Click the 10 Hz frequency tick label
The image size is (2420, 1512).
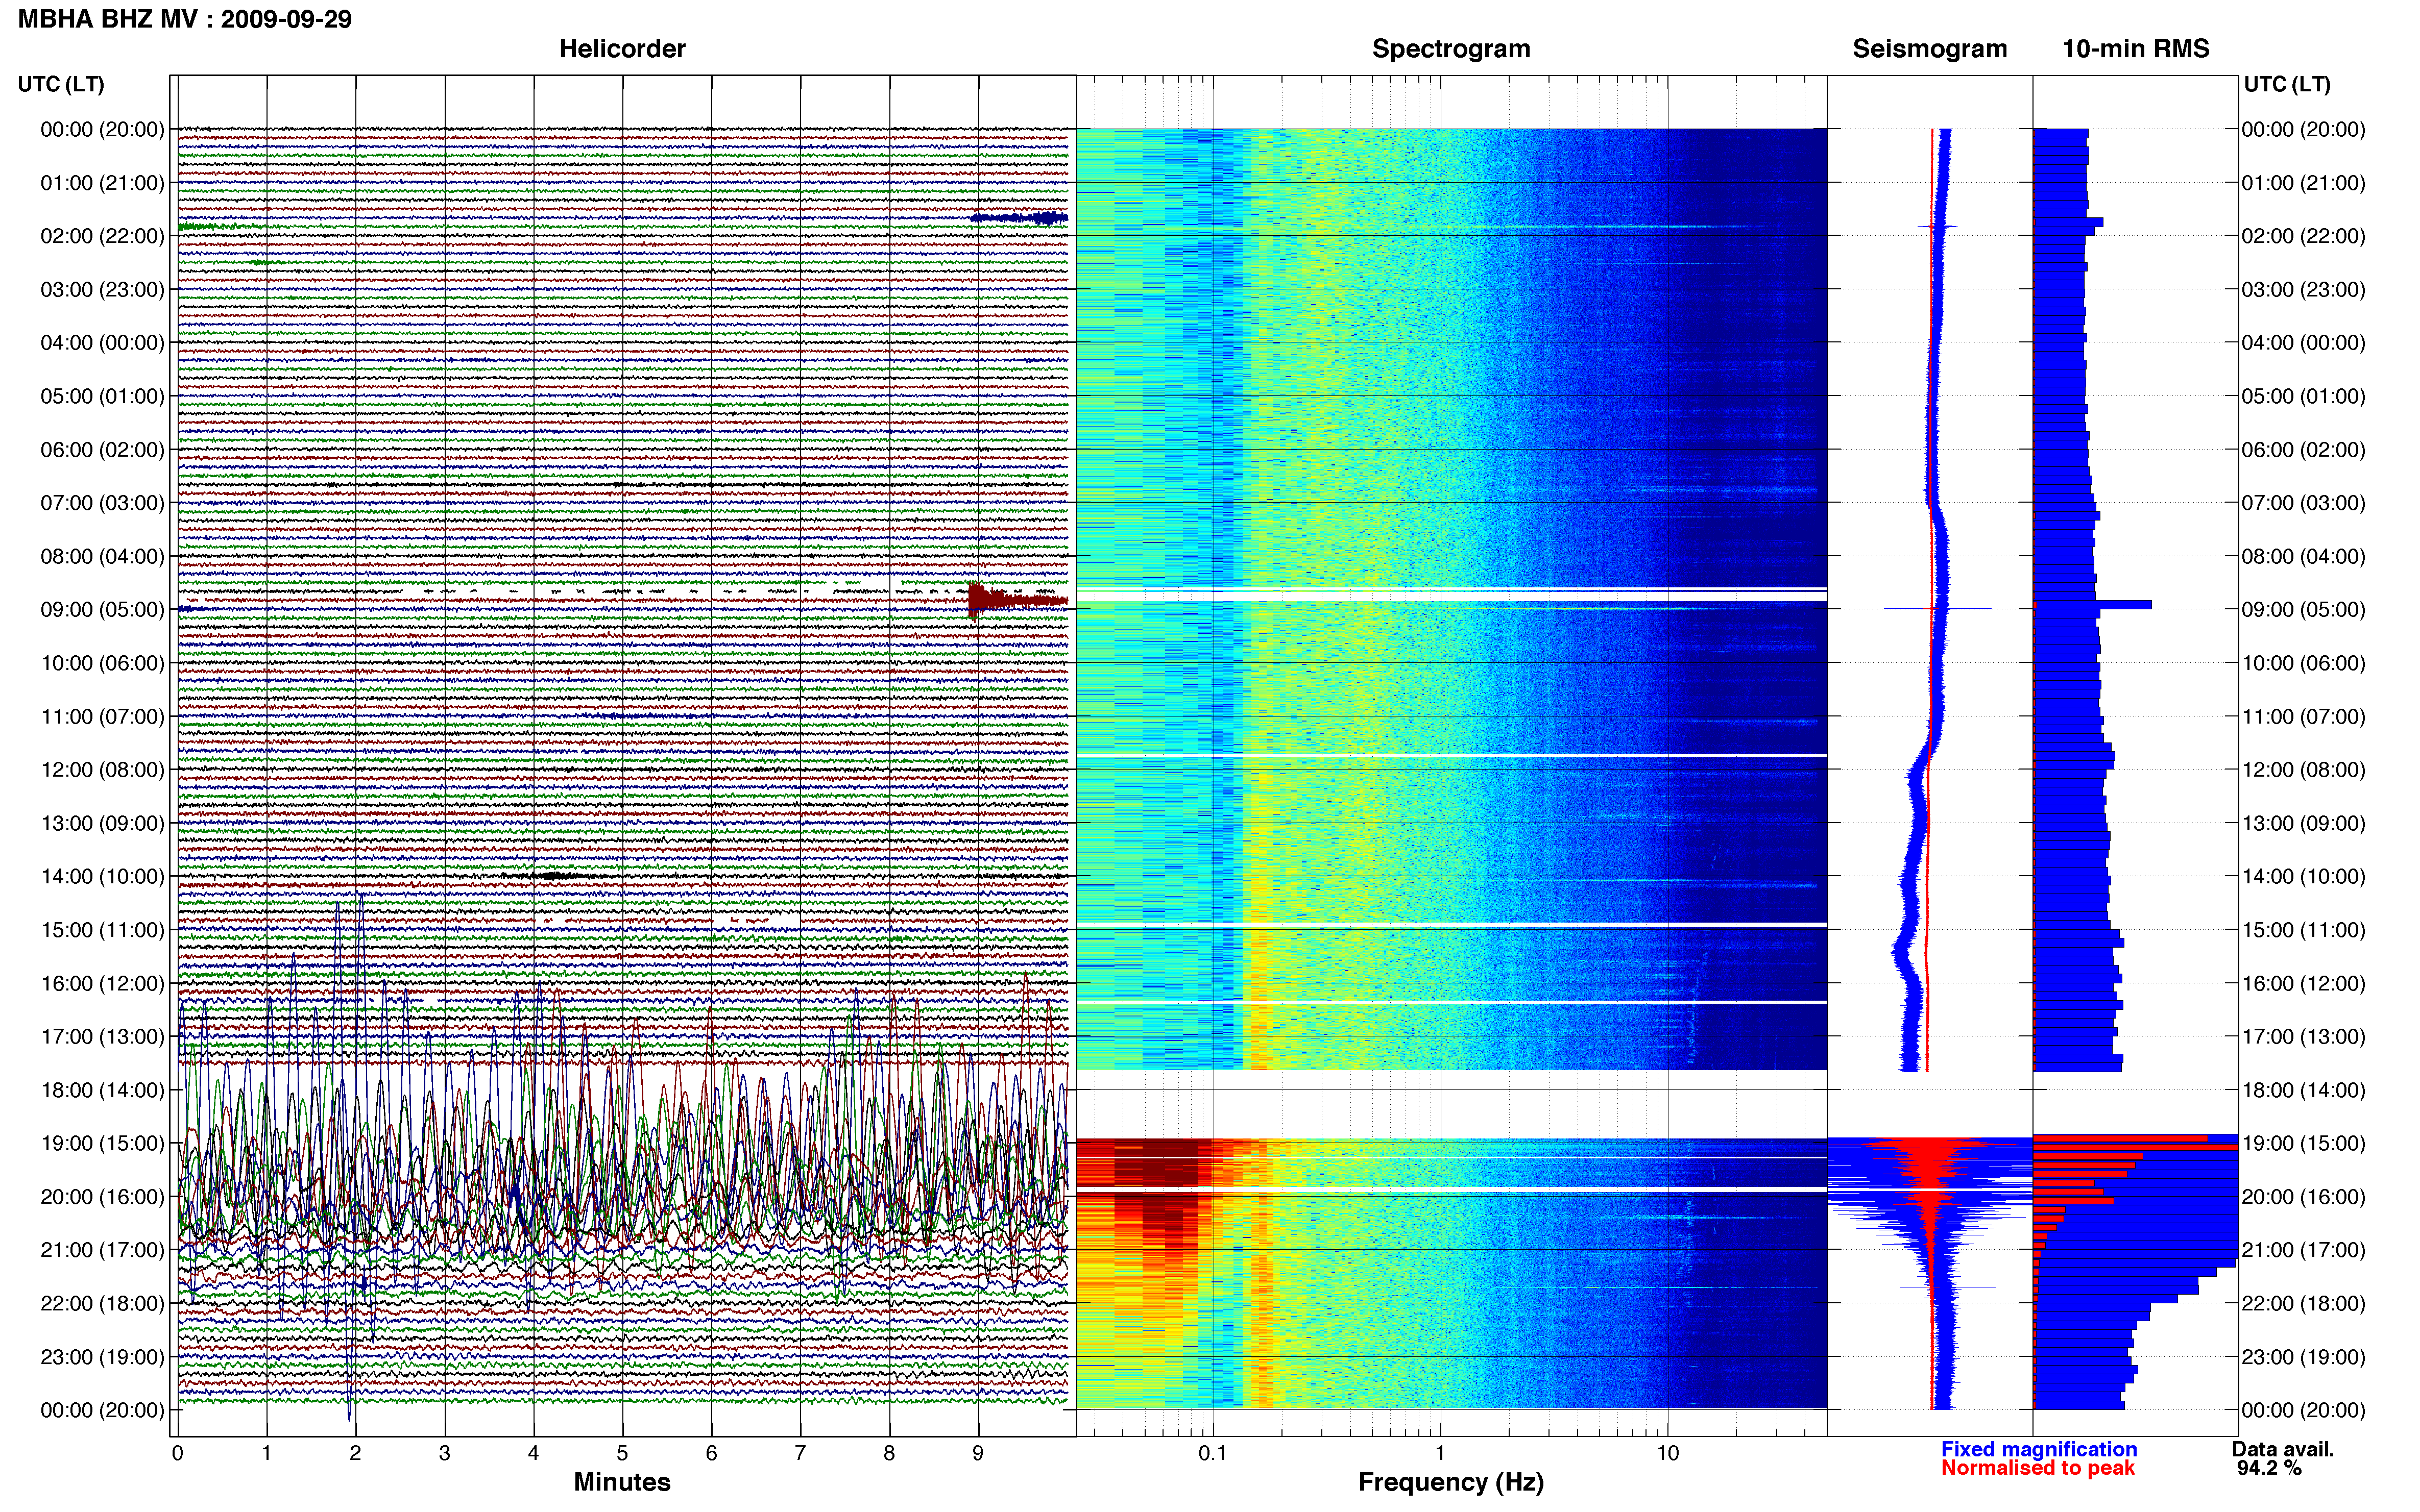(x=1667, y=1453)
